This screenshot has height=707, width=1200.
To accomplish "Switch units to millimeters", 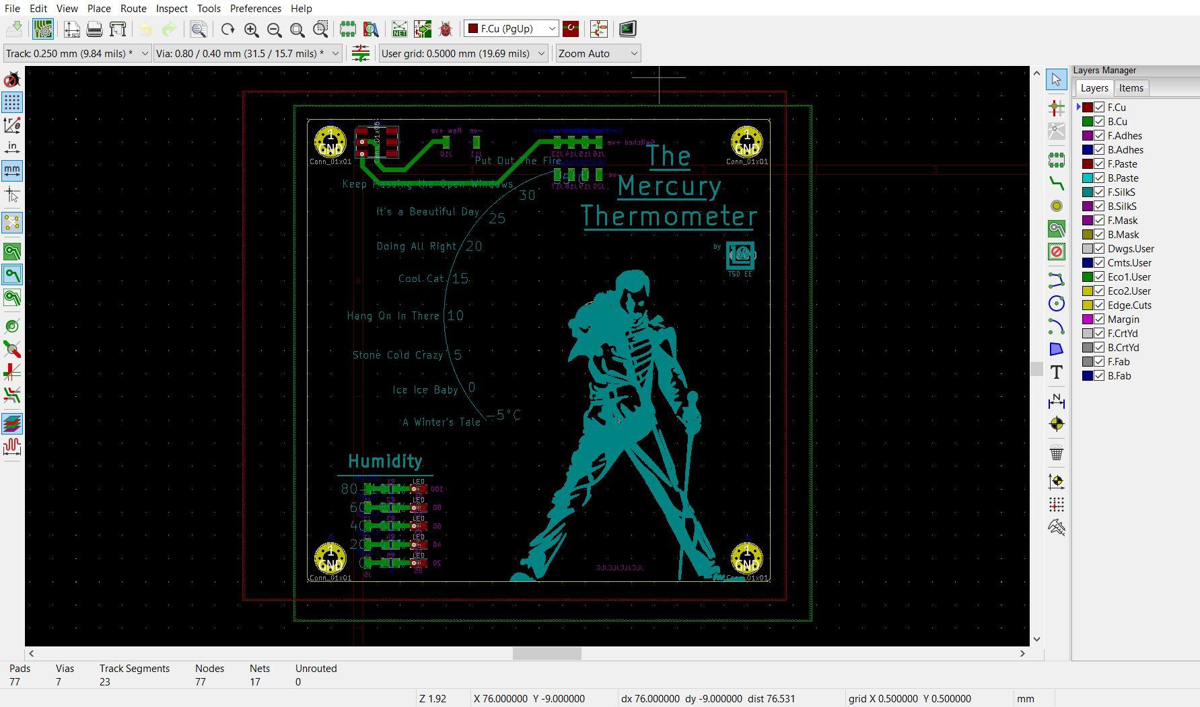I will (12, 170).
